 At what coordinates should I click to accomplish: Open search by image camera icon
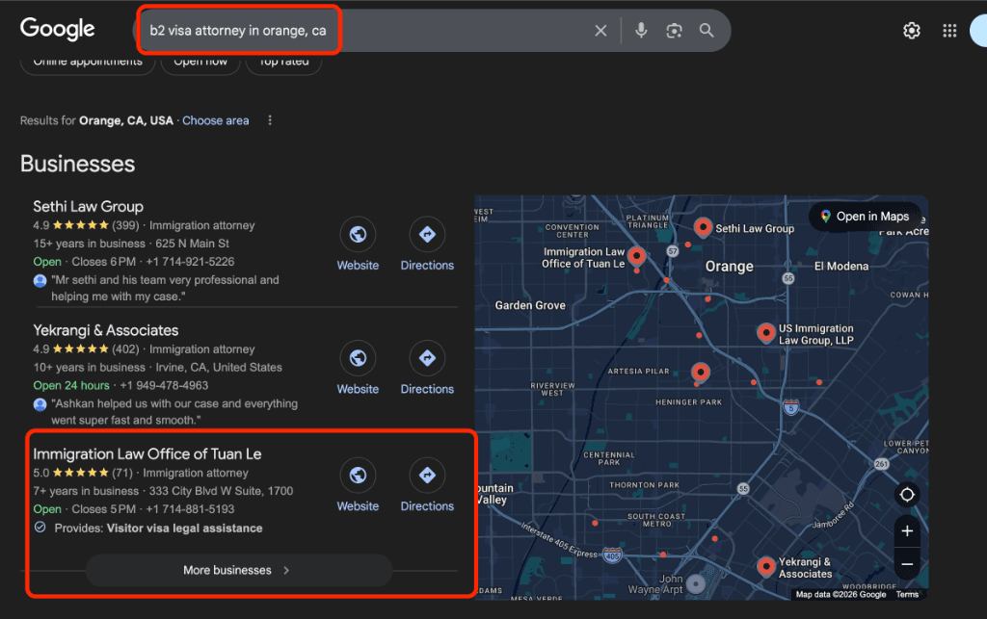[x=674, y=30]
